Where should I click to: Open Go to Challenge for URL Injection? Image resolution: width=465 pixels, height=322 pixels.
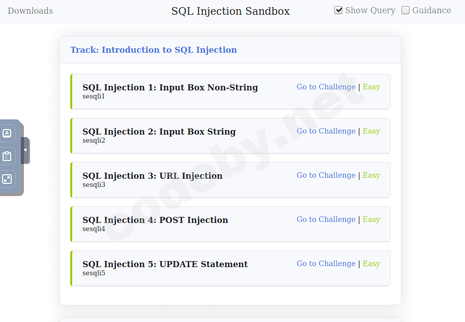click(x=326, y=175)
